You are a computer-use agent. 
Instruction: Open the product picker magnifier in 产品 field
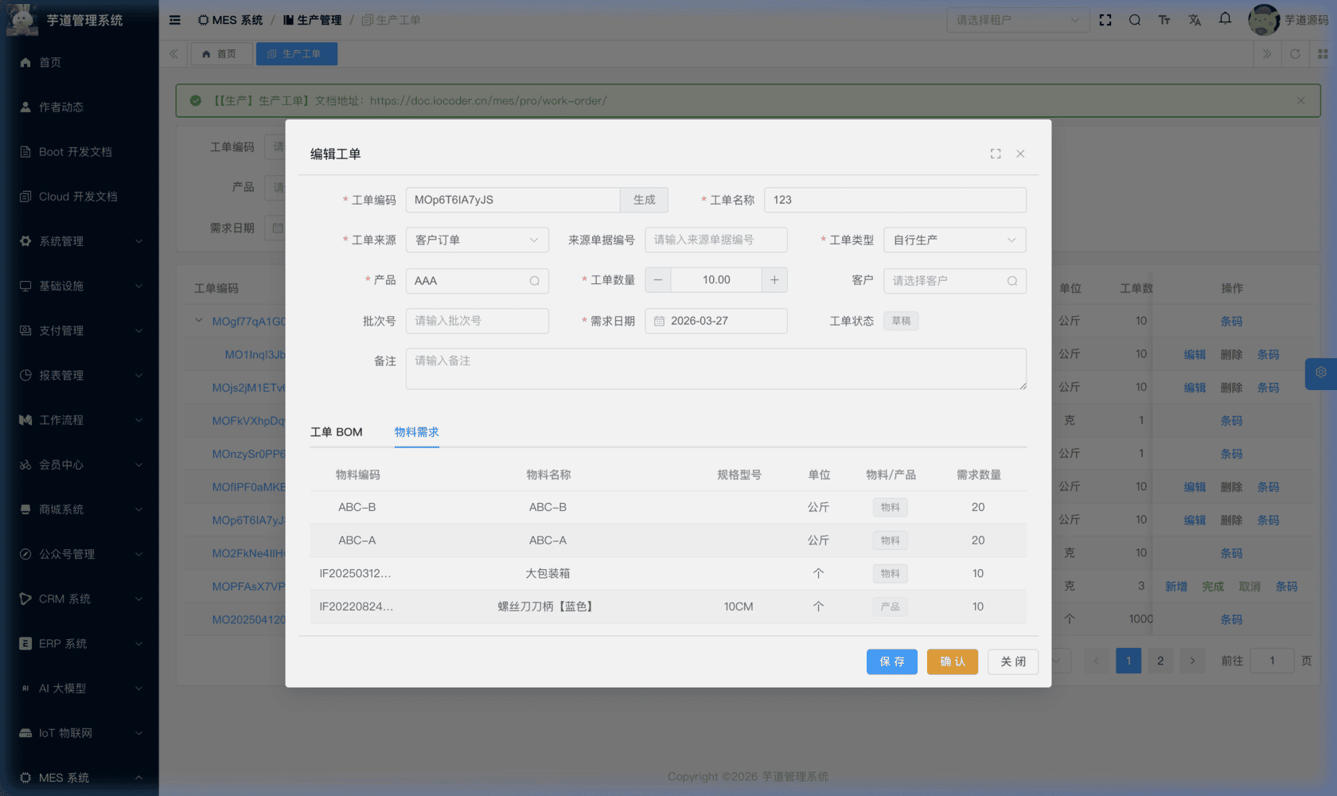click(534, 280)
